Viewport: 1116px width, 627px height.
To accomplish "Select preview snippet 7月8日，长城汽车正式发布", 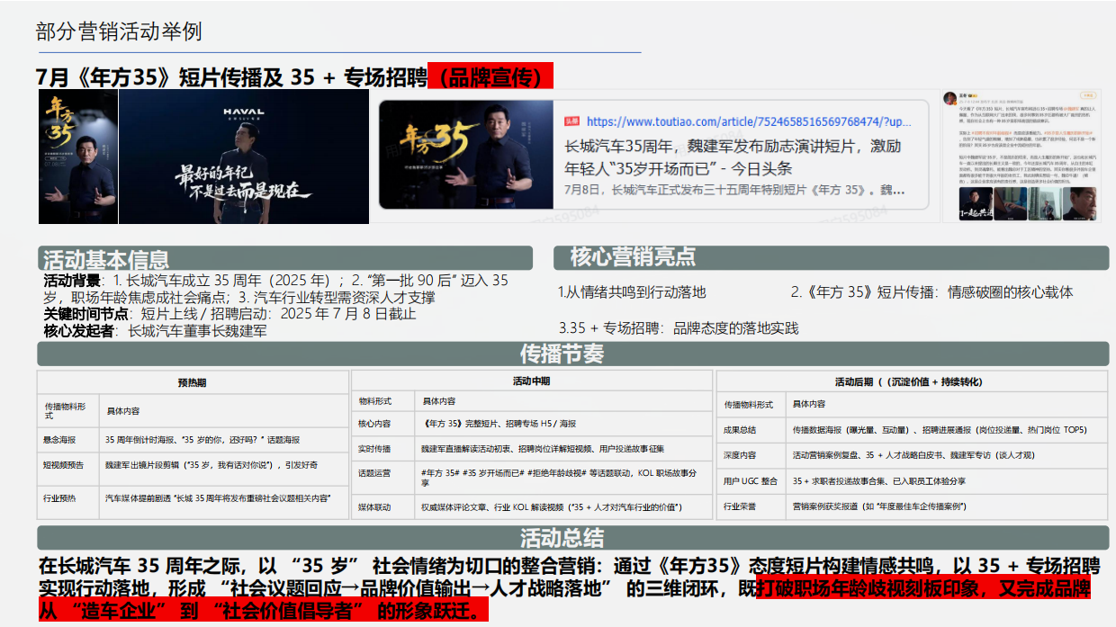I will coord(733,191).
